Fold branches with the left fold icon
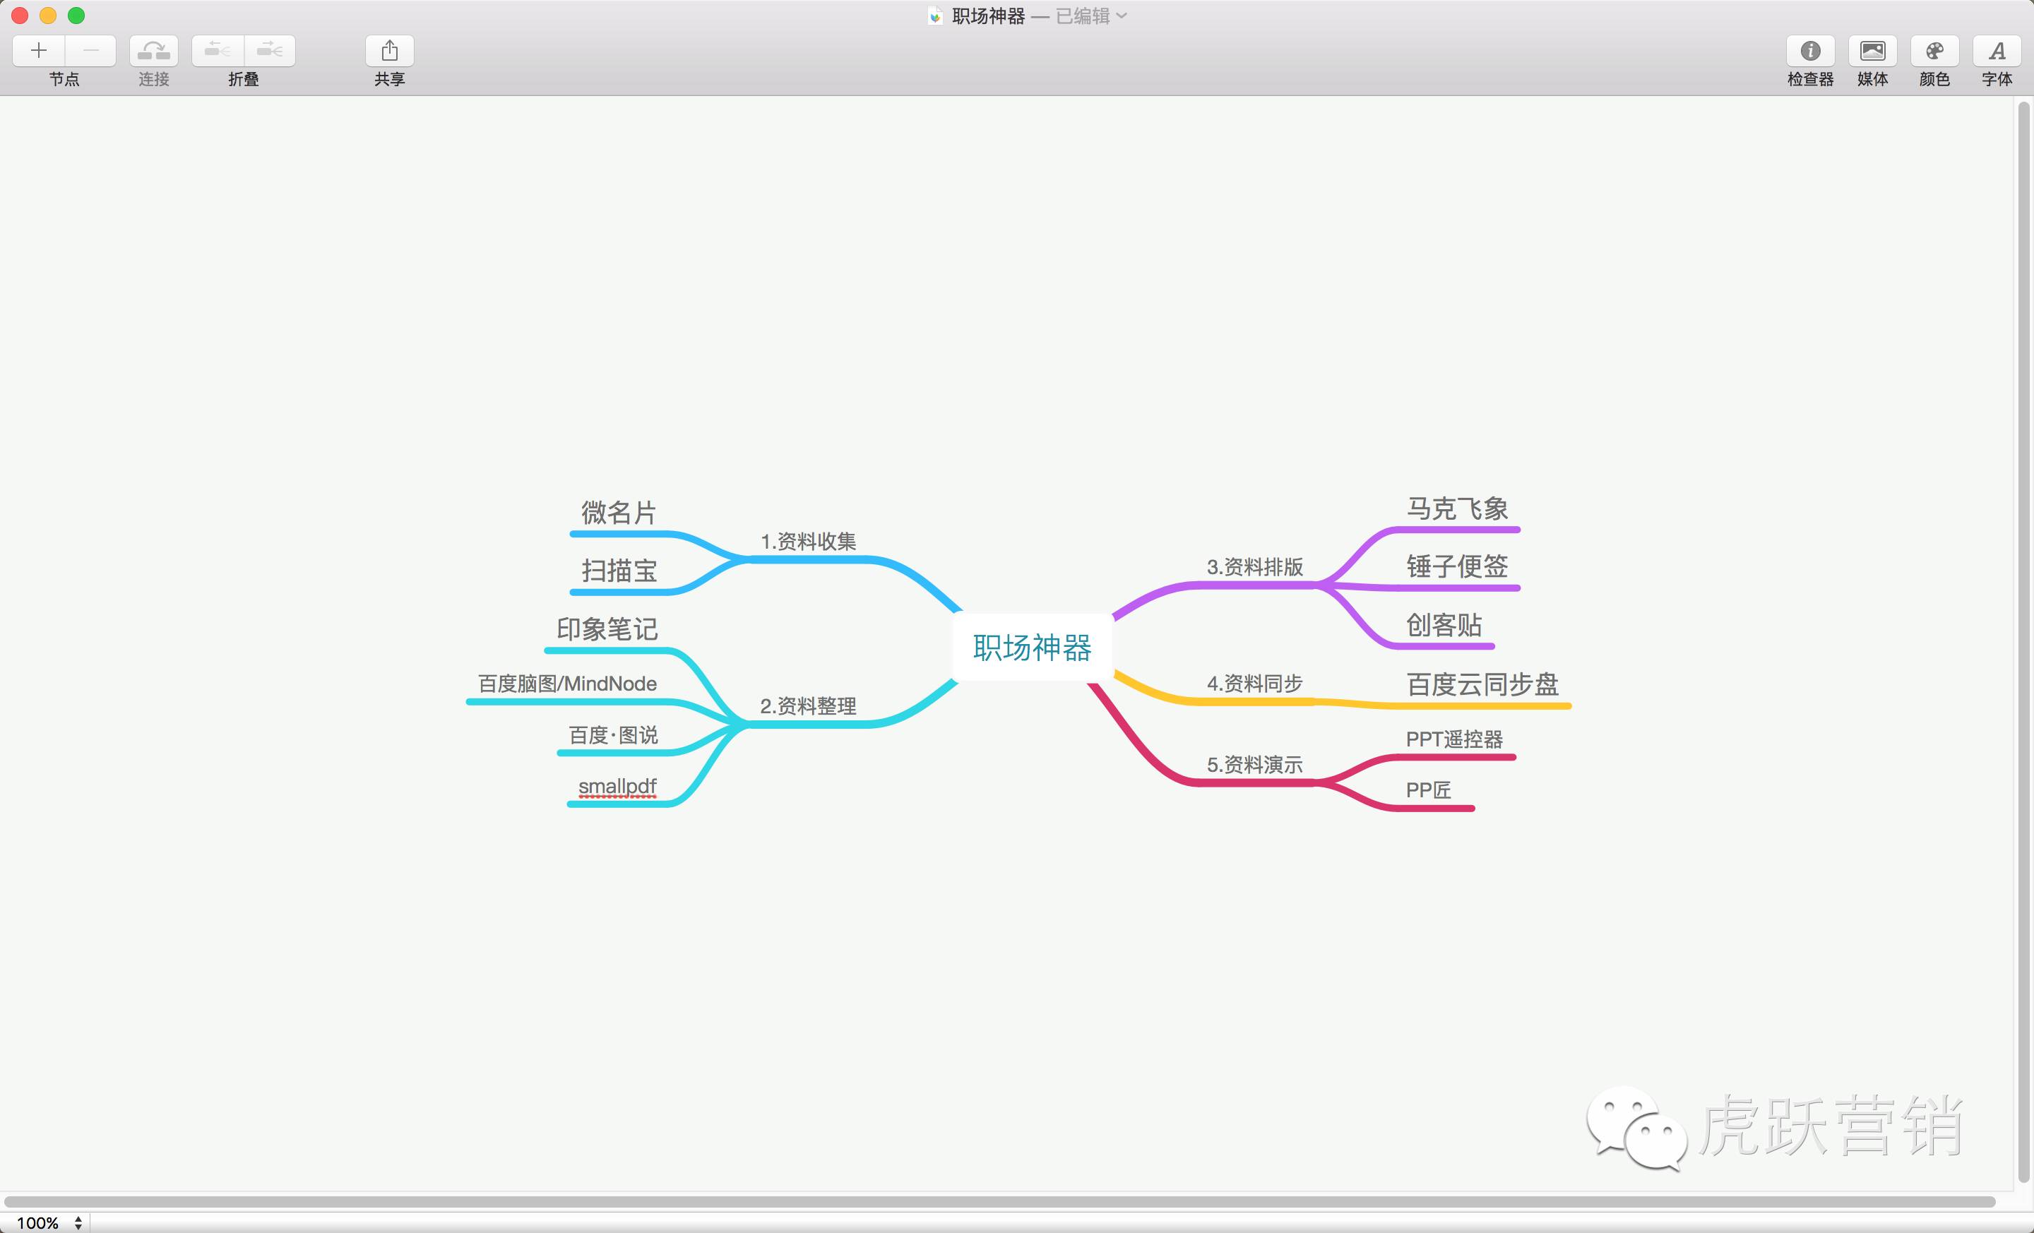 point(218,50)
